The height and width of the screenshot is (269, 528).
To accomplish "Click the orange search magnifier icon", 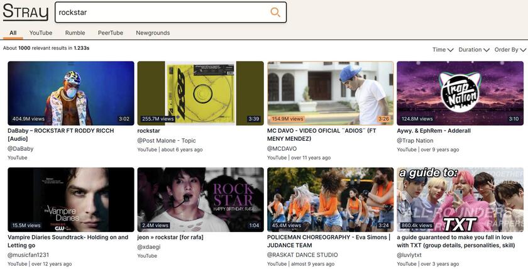I will 275,13.
